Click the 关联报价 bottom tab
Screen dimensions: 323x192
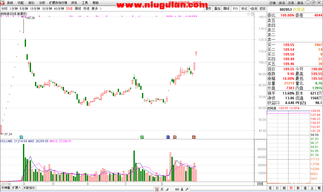point(29,188)
